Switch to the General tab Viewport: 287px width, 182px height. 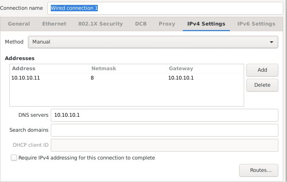pyautogui.click(x=19, y=24)
